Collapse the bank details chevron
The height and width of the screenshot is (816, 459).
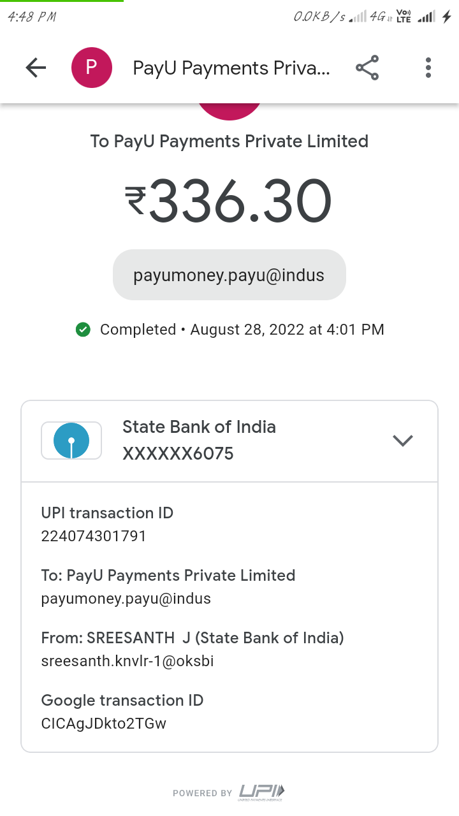click(x=403, y=441)
